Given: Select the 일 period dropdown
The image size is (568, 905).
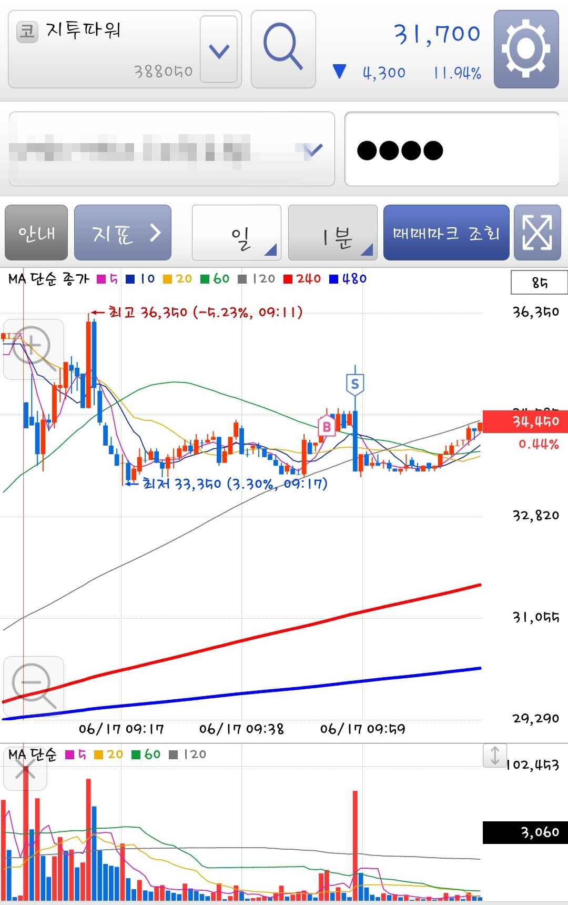Looking at the screenshot, I should (x=237, y=233).
